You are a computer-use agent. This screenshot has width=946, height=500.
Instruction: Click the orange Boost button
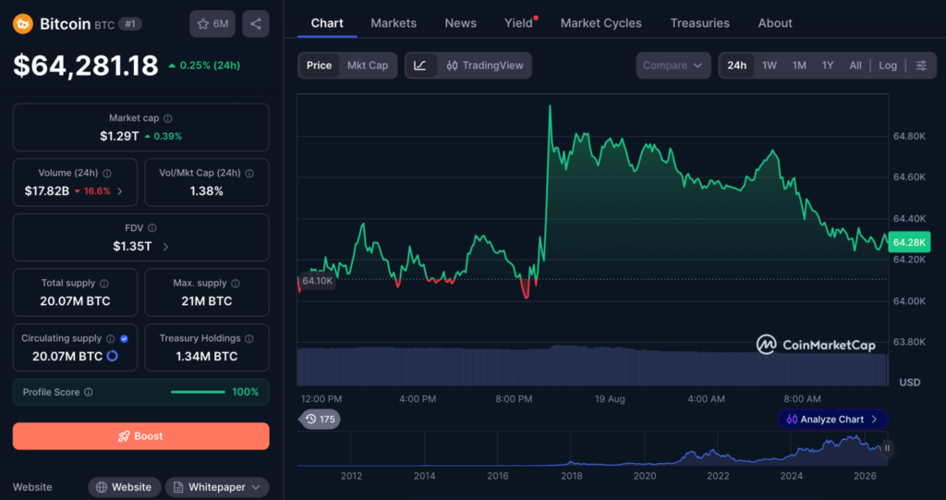141,436
